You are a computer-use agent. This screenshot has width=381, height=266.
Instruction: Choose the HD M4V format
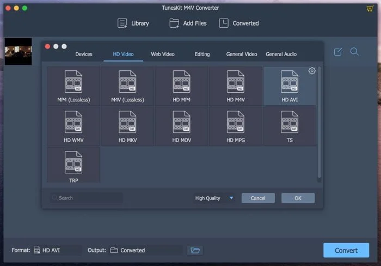(236, 86)
